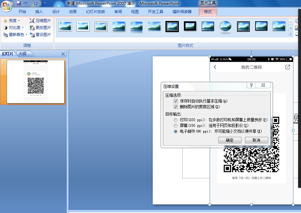Image resolution: width=301 pixels, height=213 pixels.
Task: Select slide 1 thumbnail
Action: click(36, 82)
